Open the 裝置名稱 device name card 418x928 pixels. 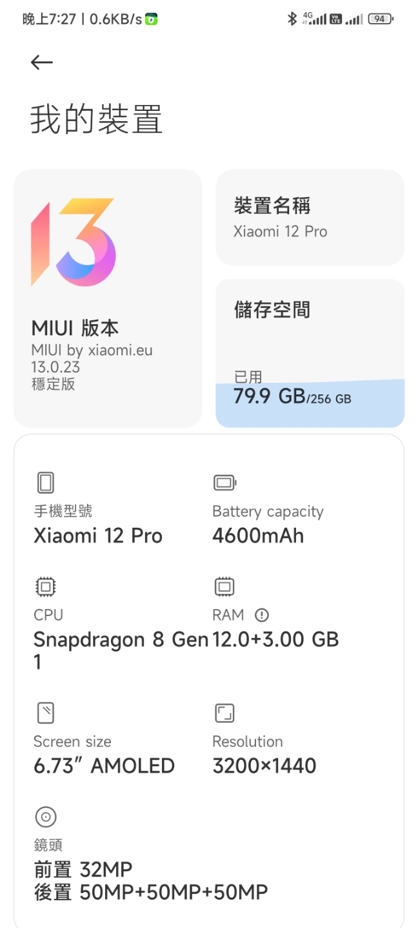[310, 217]
